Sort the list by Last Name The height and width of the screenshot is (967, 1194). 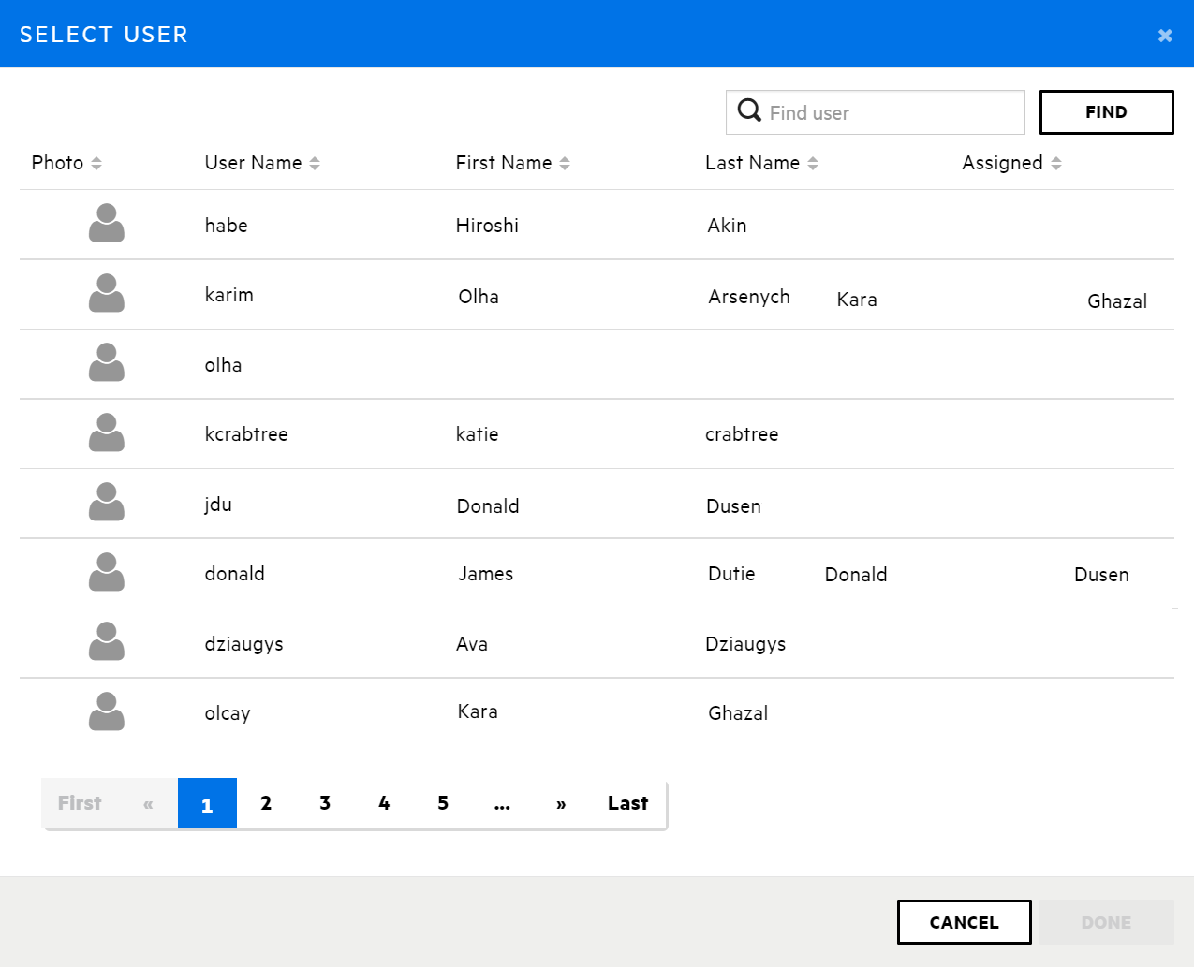click(813, 164)
